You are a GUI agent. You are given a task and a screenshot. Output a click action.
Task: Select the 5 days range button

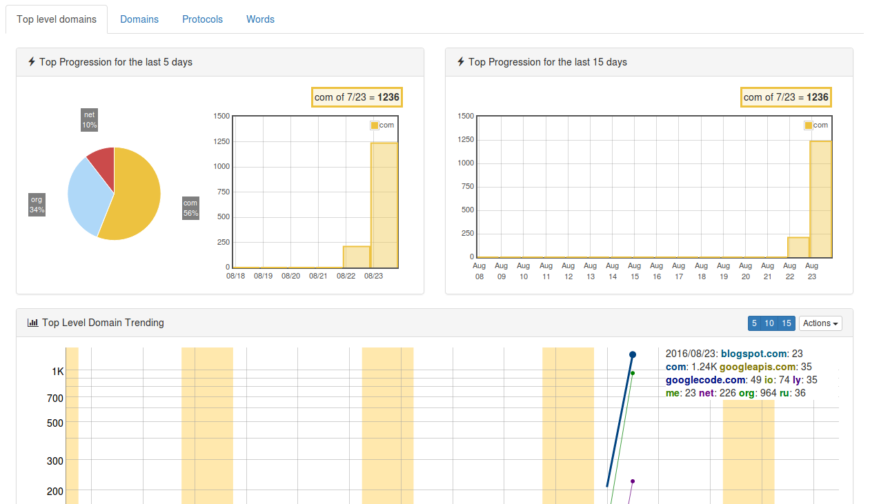coord(754,323)
